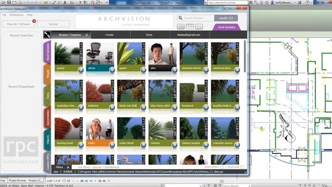332x187 pixels.
Task: Click the Open folder icon in Revit toolbar
Action: pyautogui.click(x=4, y=3)
